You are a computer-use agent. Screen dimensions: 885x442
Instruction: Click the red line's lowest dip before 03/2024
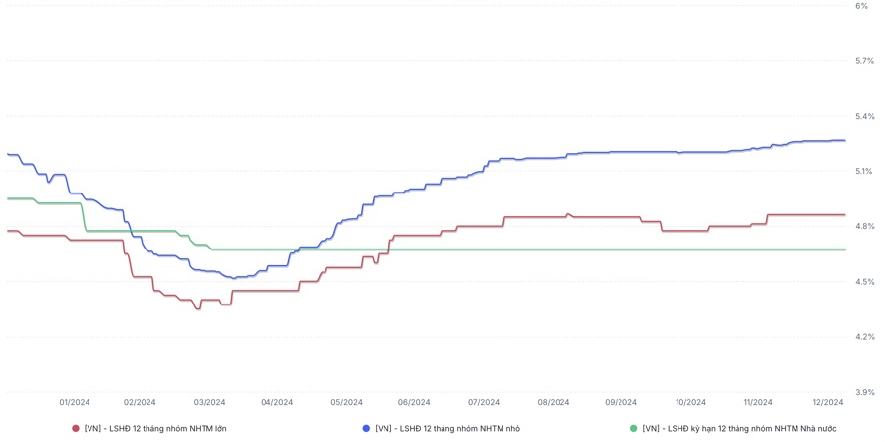tap(198, 308)
